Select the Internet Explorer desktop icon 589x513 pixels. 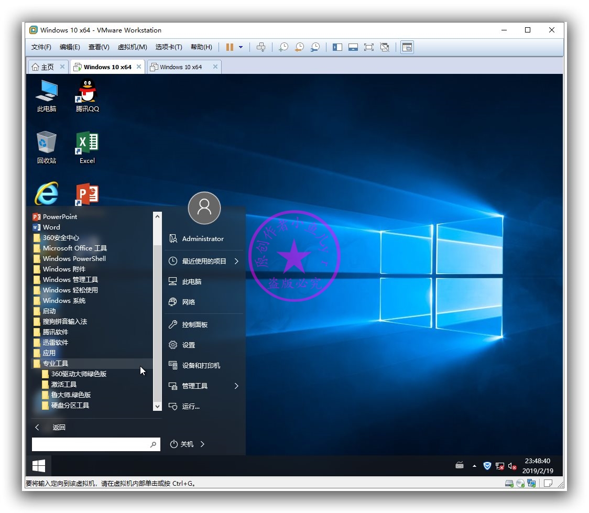pyautogui.click(x=47, y=193)
